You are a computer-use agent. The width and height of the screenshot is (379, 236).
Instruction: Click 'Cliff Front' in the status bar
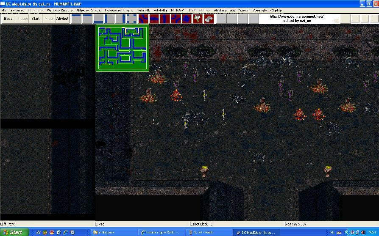point(8,224)
